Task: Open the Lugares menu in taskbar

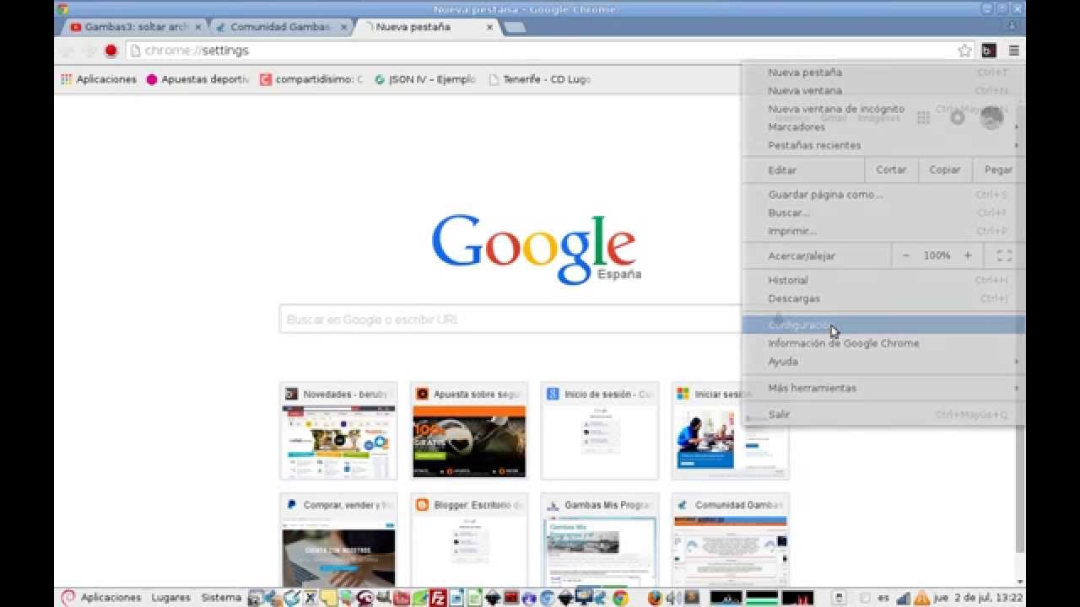Action: (x=170, y=598)
